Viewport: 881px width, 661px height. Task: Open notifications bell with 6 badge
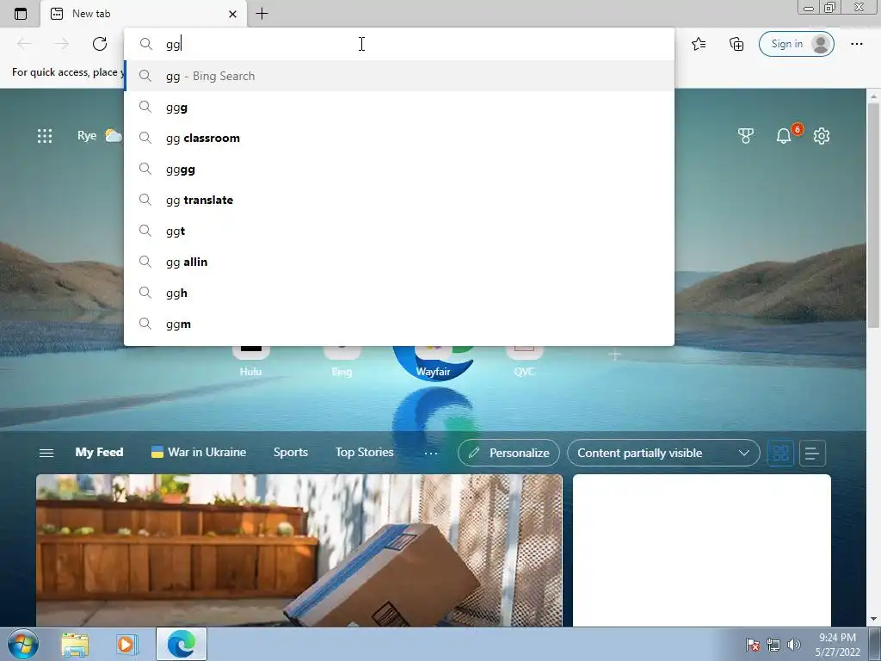784,135
